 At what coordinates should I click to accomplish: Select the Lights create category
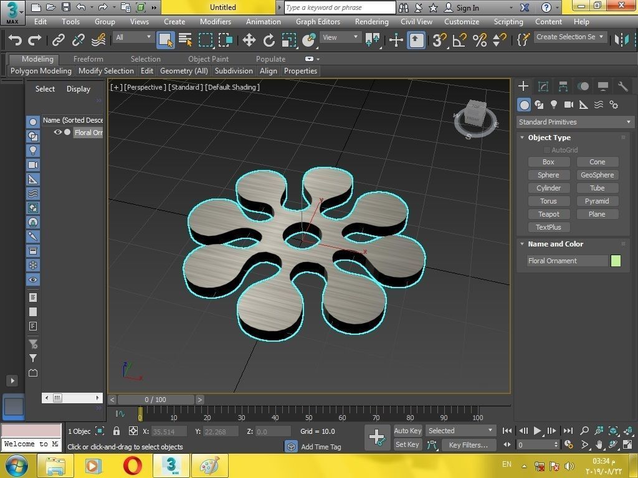(x=554, y=105)
